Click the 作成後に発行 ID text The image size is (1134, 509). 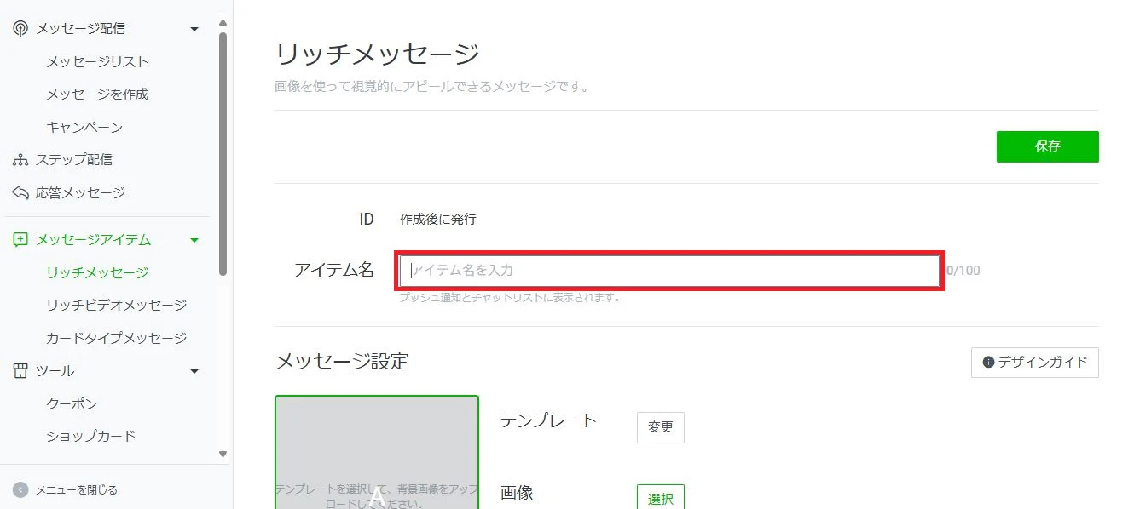pyautogui.click(x=438, y=220)
